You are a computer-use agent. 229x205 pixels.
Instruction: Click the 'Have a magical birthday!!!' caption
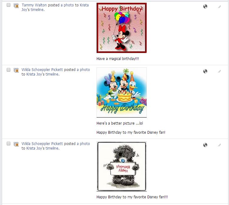(118, 59)
